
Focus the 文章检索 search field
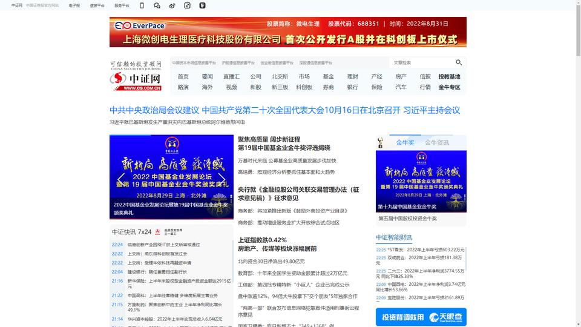click(x=422, y=62)
